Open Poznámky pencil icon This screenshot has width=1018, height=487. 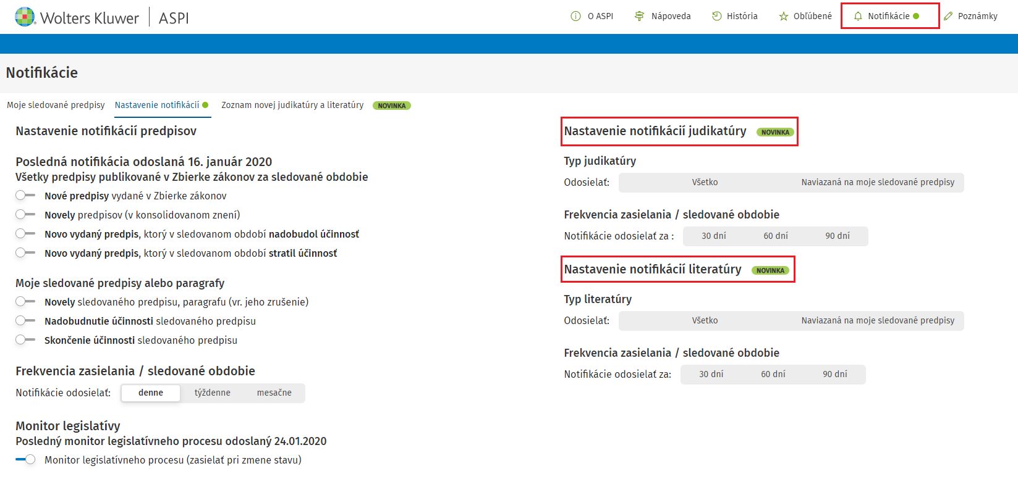948,16
